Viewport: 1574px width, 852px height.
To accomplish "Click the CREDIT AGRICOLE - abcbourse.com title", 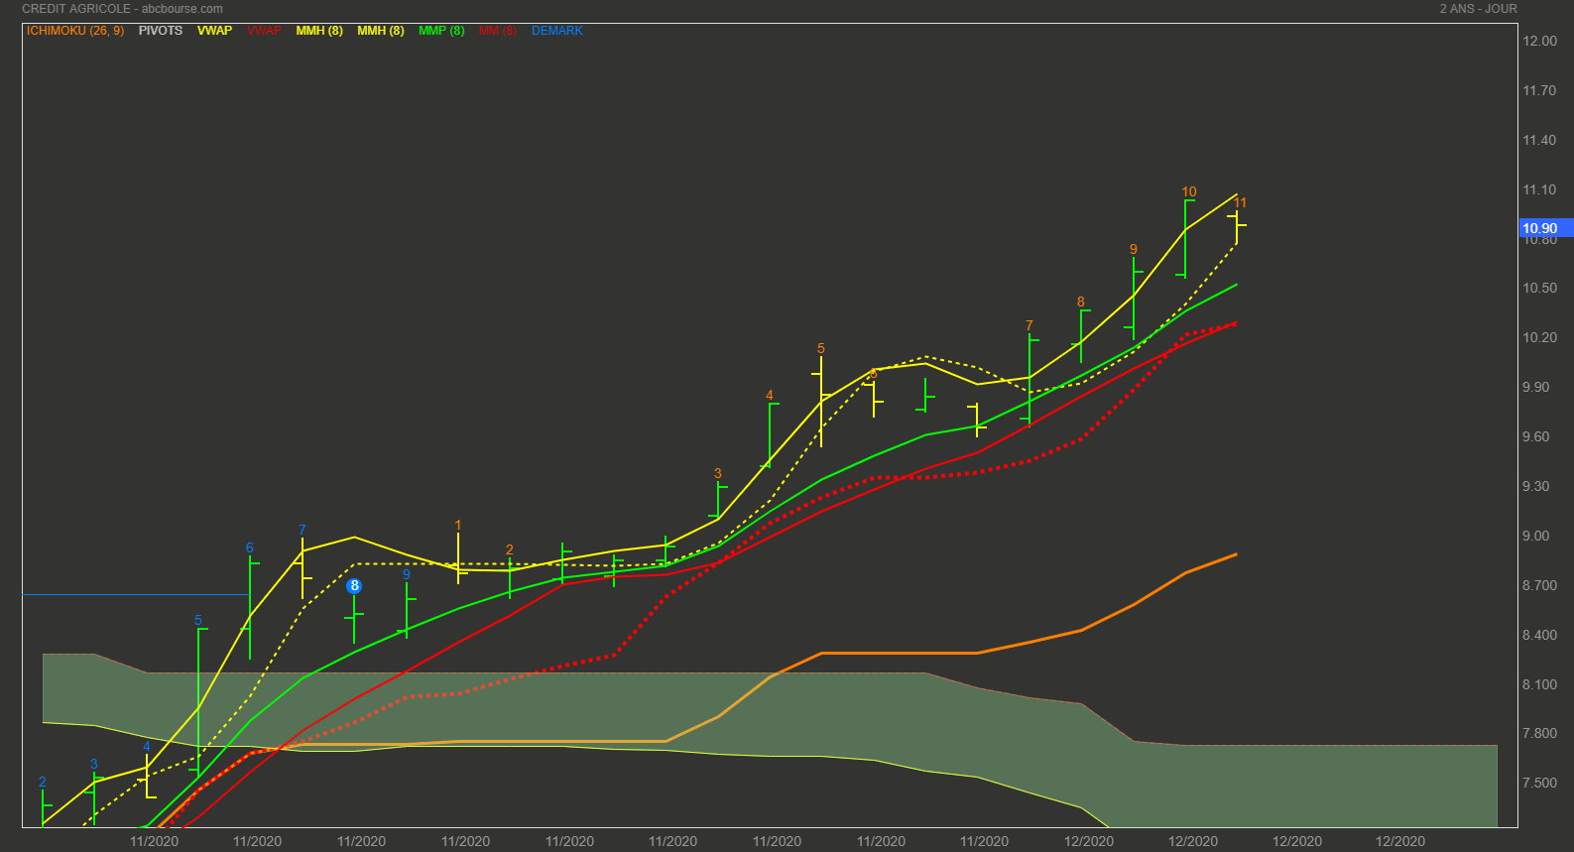I will [x=122, y=9].
